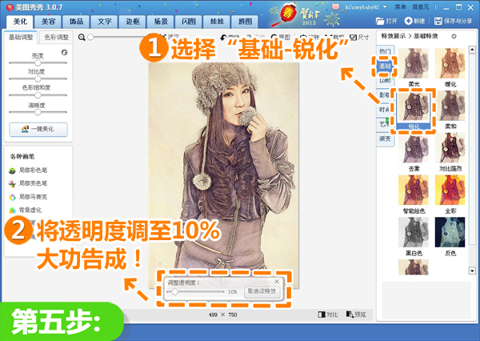Collapse the 特效展示 effects panel header icon
The image size is (480, 341).
point(454,37)
